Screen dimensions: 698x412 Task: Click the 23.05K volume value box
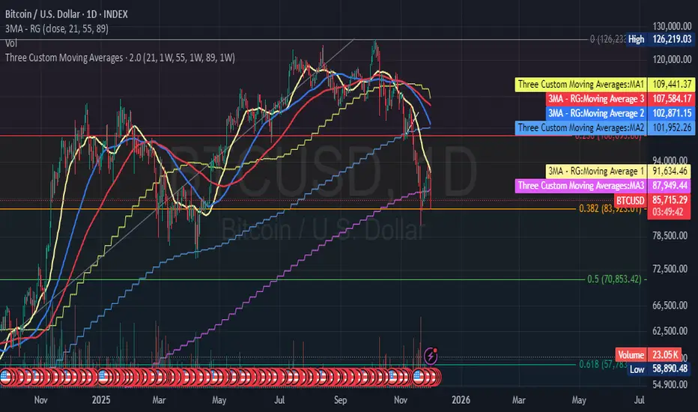(x=665, y=354)
